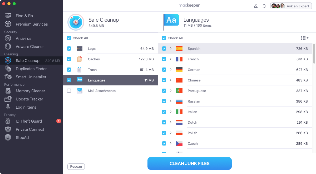Screen dimensions: 316x174
Task: Click the notifications bell icon
Action: point(264,6)
